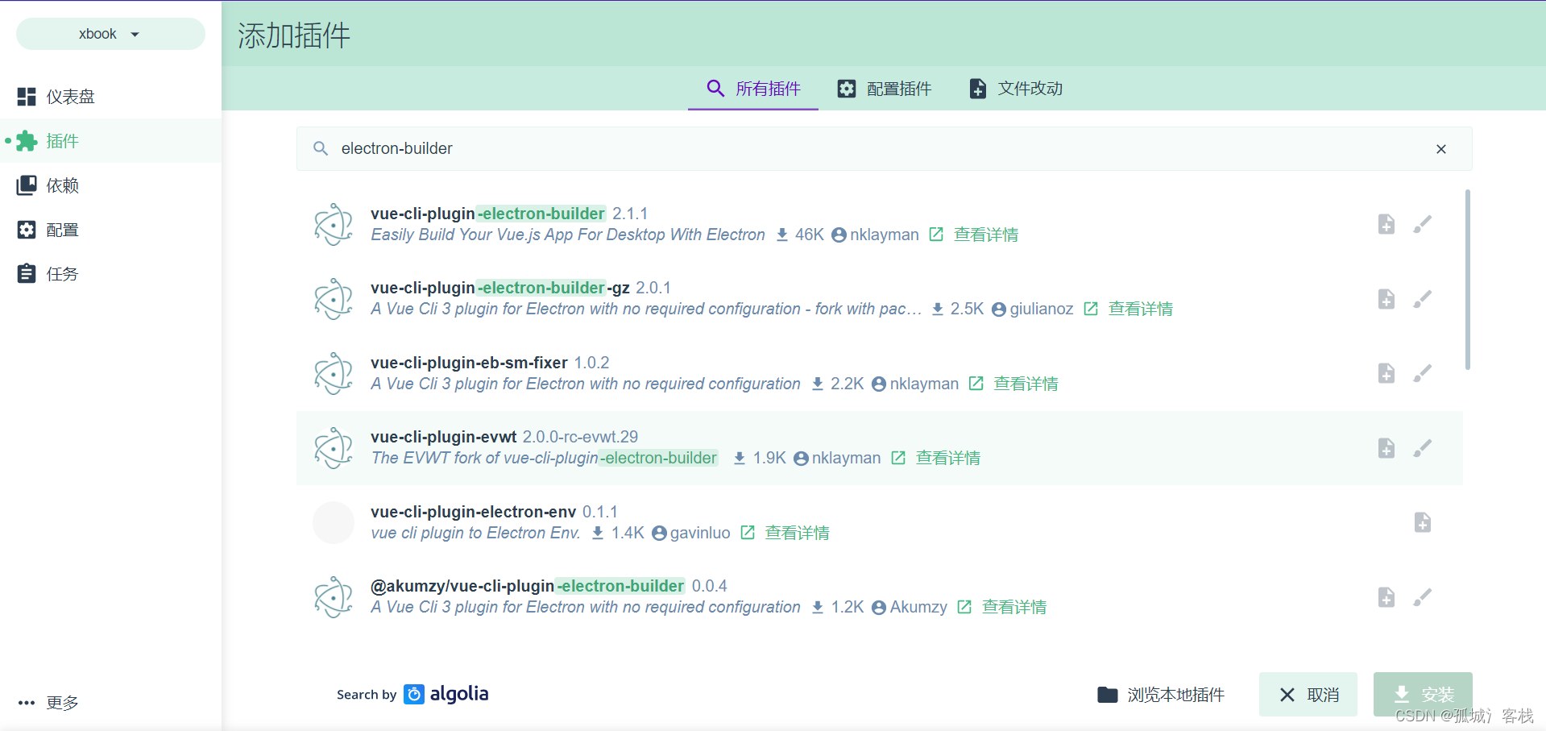Image resolution: width=1546 pixels, height=731 pixels.
Task: Open external link icon beside nklayman 46K
Action: (x=936, y=235)
